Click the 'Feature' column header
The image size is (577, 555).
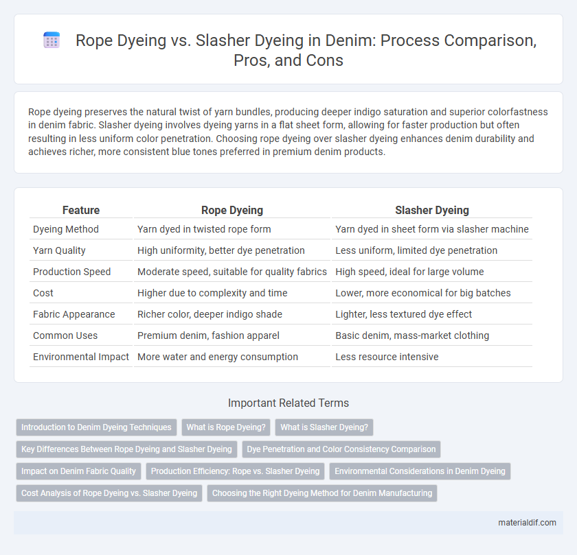click(x=81, y=210)
